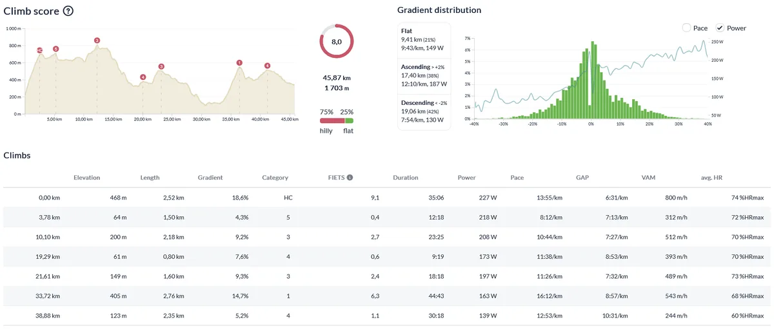Viewport: 774px width, 329px height.
Task: Select the category 5 climb marker on chart
Action: [55, 49]
